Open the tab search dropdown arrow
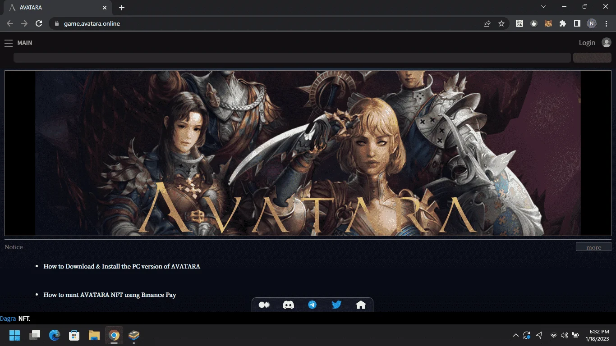 [543, 7]
